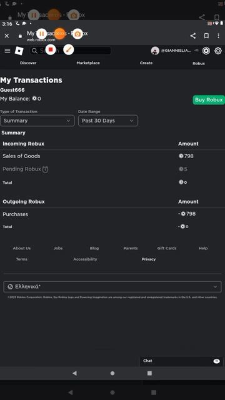225x400 pixels.
Task: Open the Gift Cards footer link
Action: 167,248
